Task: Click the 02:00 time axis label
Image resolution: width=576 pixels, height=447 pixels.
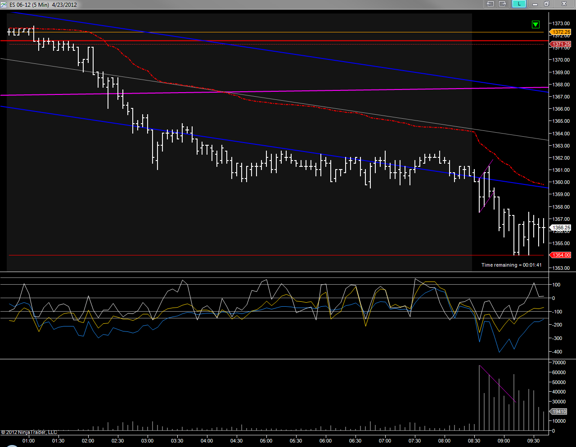Action: click(88, 441)
